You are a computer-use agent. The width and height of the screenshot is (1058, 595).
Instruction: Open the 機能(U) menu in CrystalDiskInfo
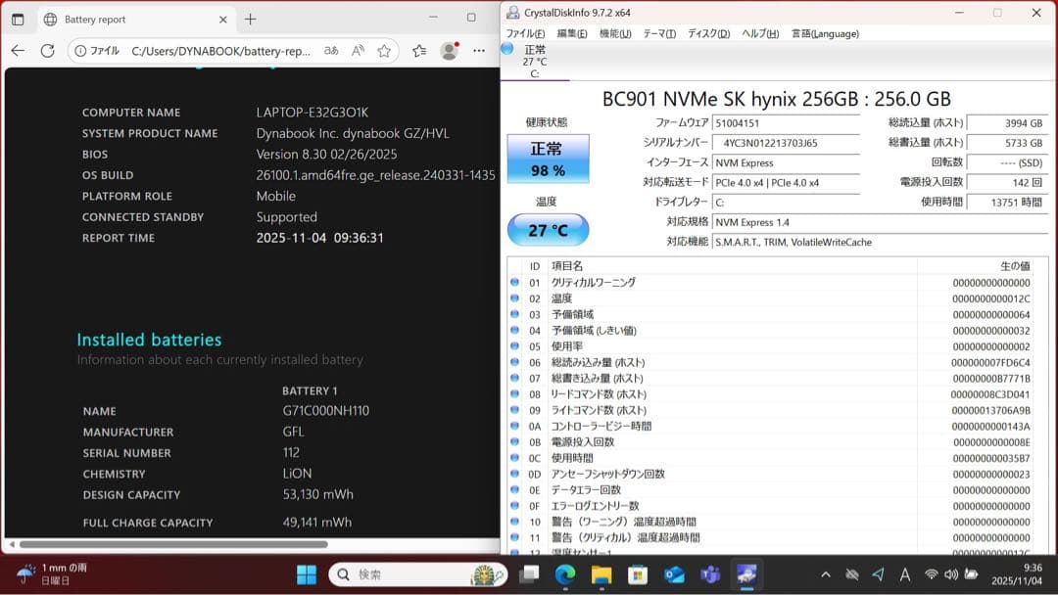click(x=614, y=32)
